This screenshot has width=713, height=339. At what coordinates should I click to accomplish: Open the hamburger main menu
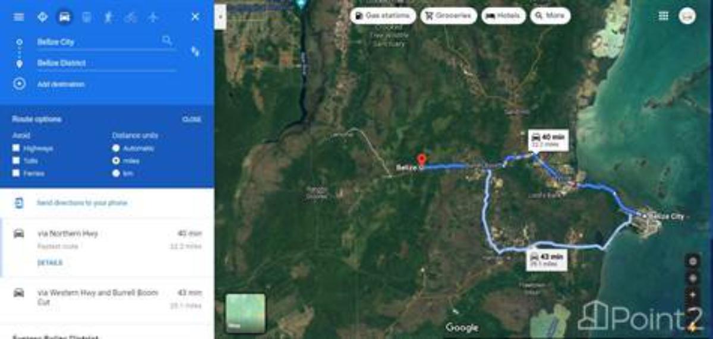pyautogui.click(x=18, y=17)
